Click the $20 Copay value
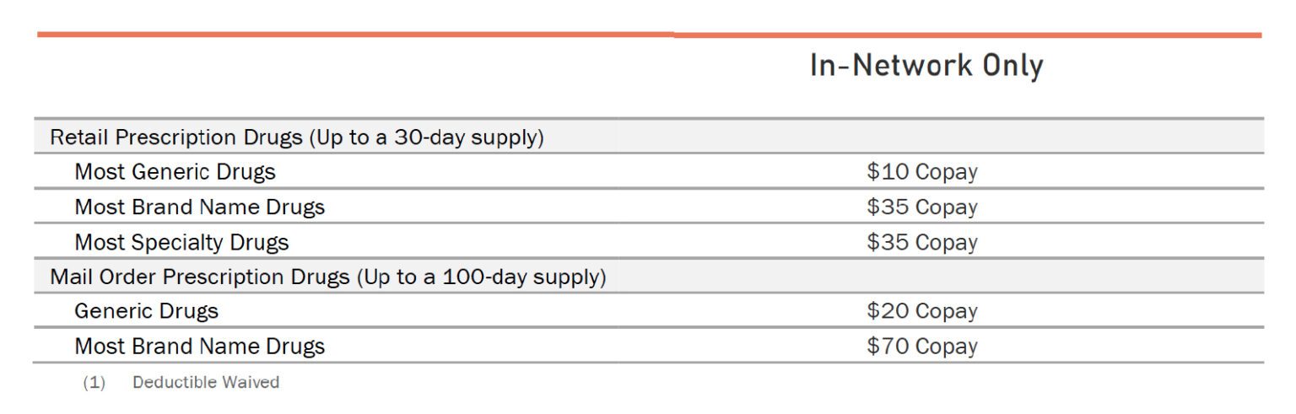 click(921, 311)
